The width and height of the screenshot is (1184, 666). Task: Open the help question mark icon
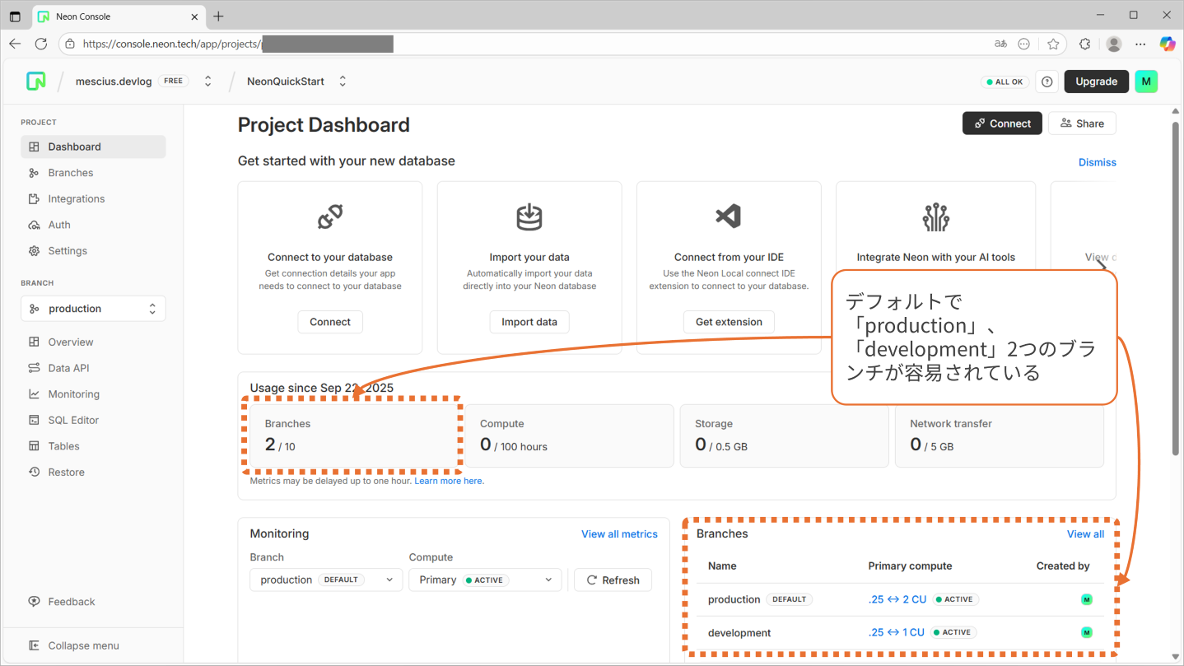coord(1046,82)
